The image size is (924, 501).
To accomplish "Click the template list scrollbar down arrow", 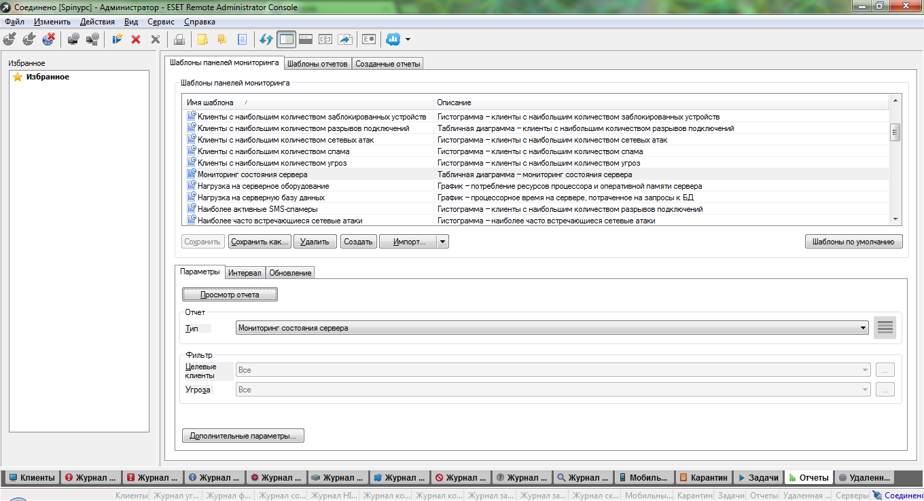I will click(x=895, y=219).
